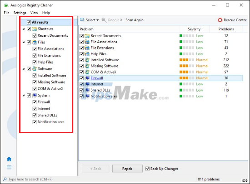Screen dimensions: 250x184
Task: Click the search magnifier icon in status bar
Action: pyautogui.click(x=5, y=179)
